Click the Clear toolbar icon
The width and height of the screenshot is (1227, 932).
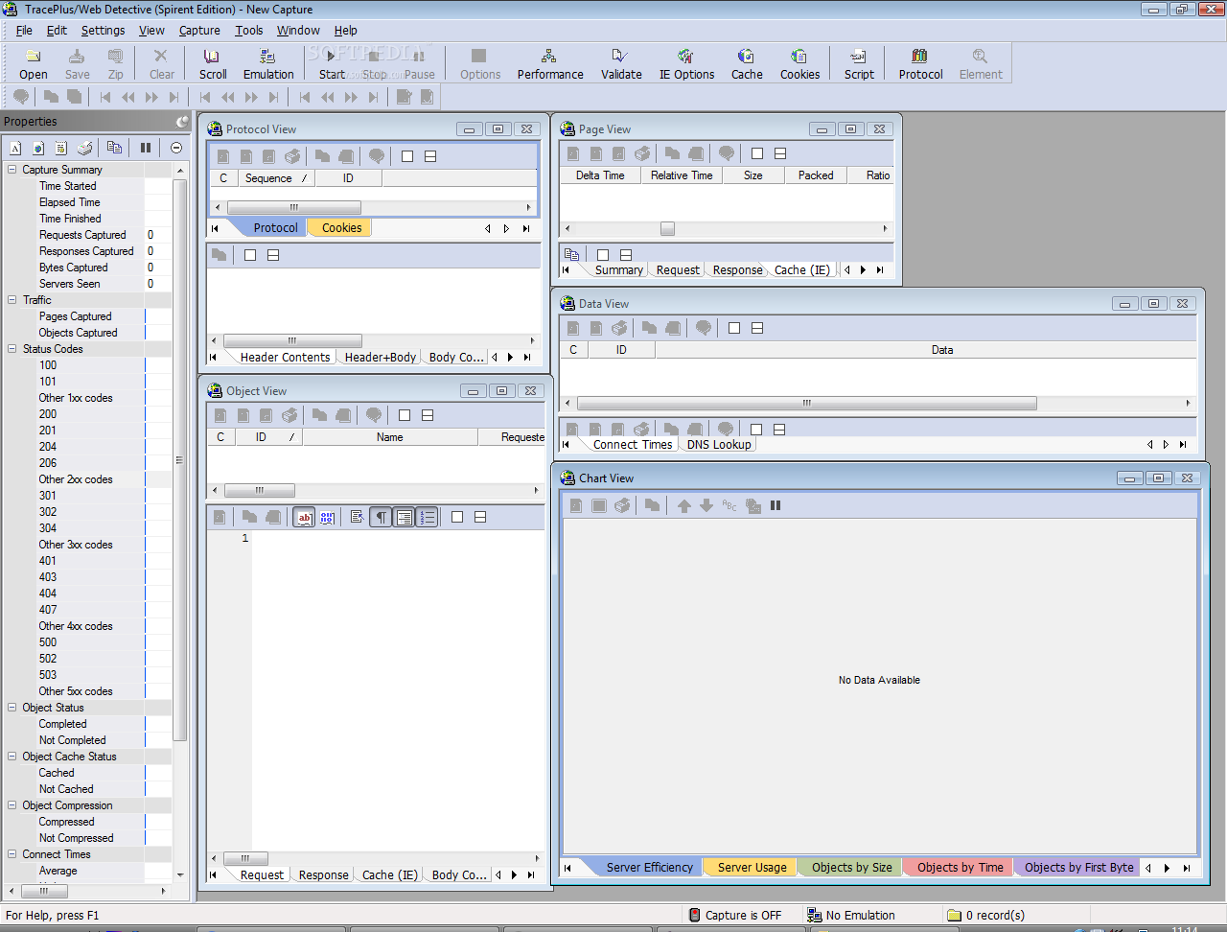(x=162, y=64)
